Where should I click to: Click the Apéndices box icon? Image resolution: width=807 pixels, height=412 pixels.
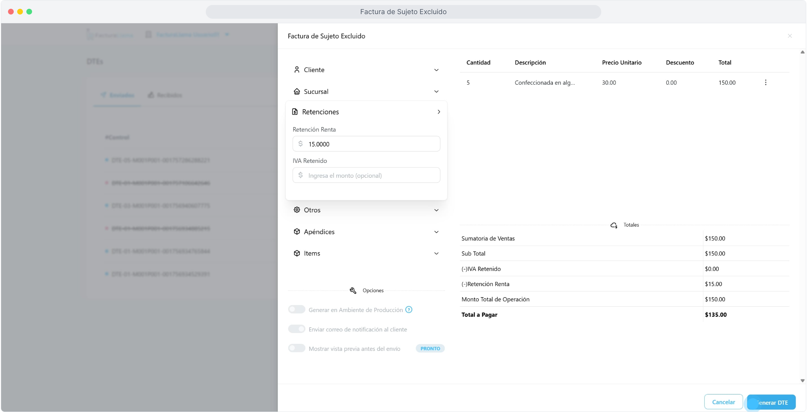[297, 232]
